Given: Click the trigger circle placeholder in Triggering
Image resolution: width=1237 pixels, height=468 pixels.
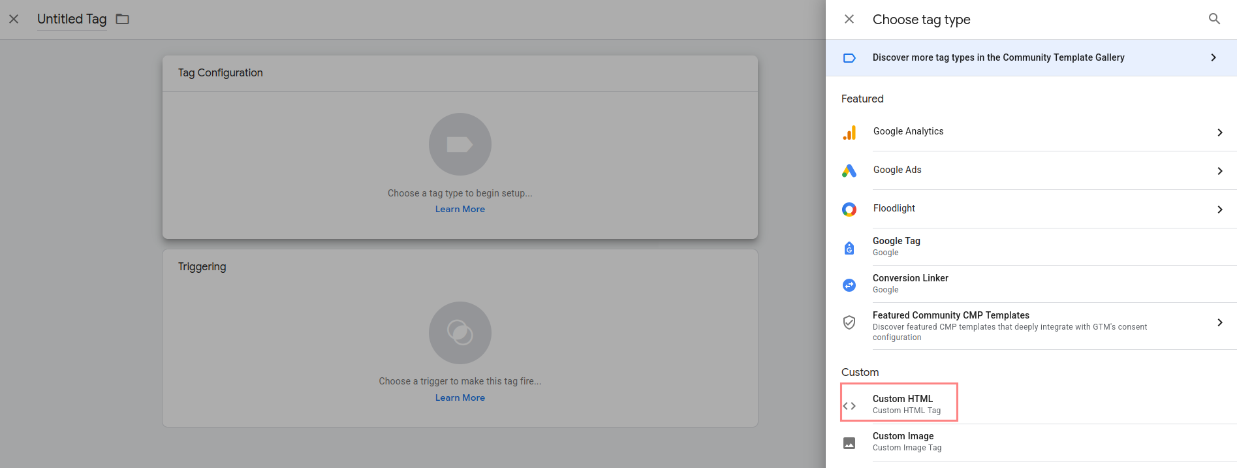Looking at the screenshot, I should tap(460, 333).
